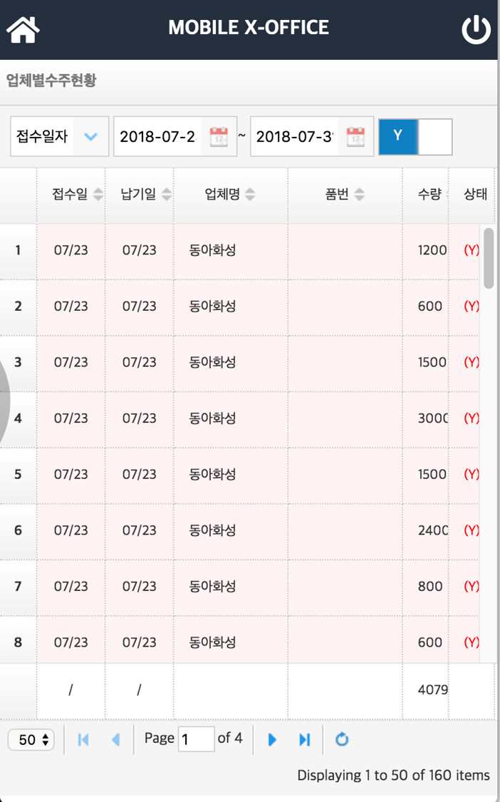Advance to the next page arrow
This screenshot has height=802, width=500.
point(272,739)
